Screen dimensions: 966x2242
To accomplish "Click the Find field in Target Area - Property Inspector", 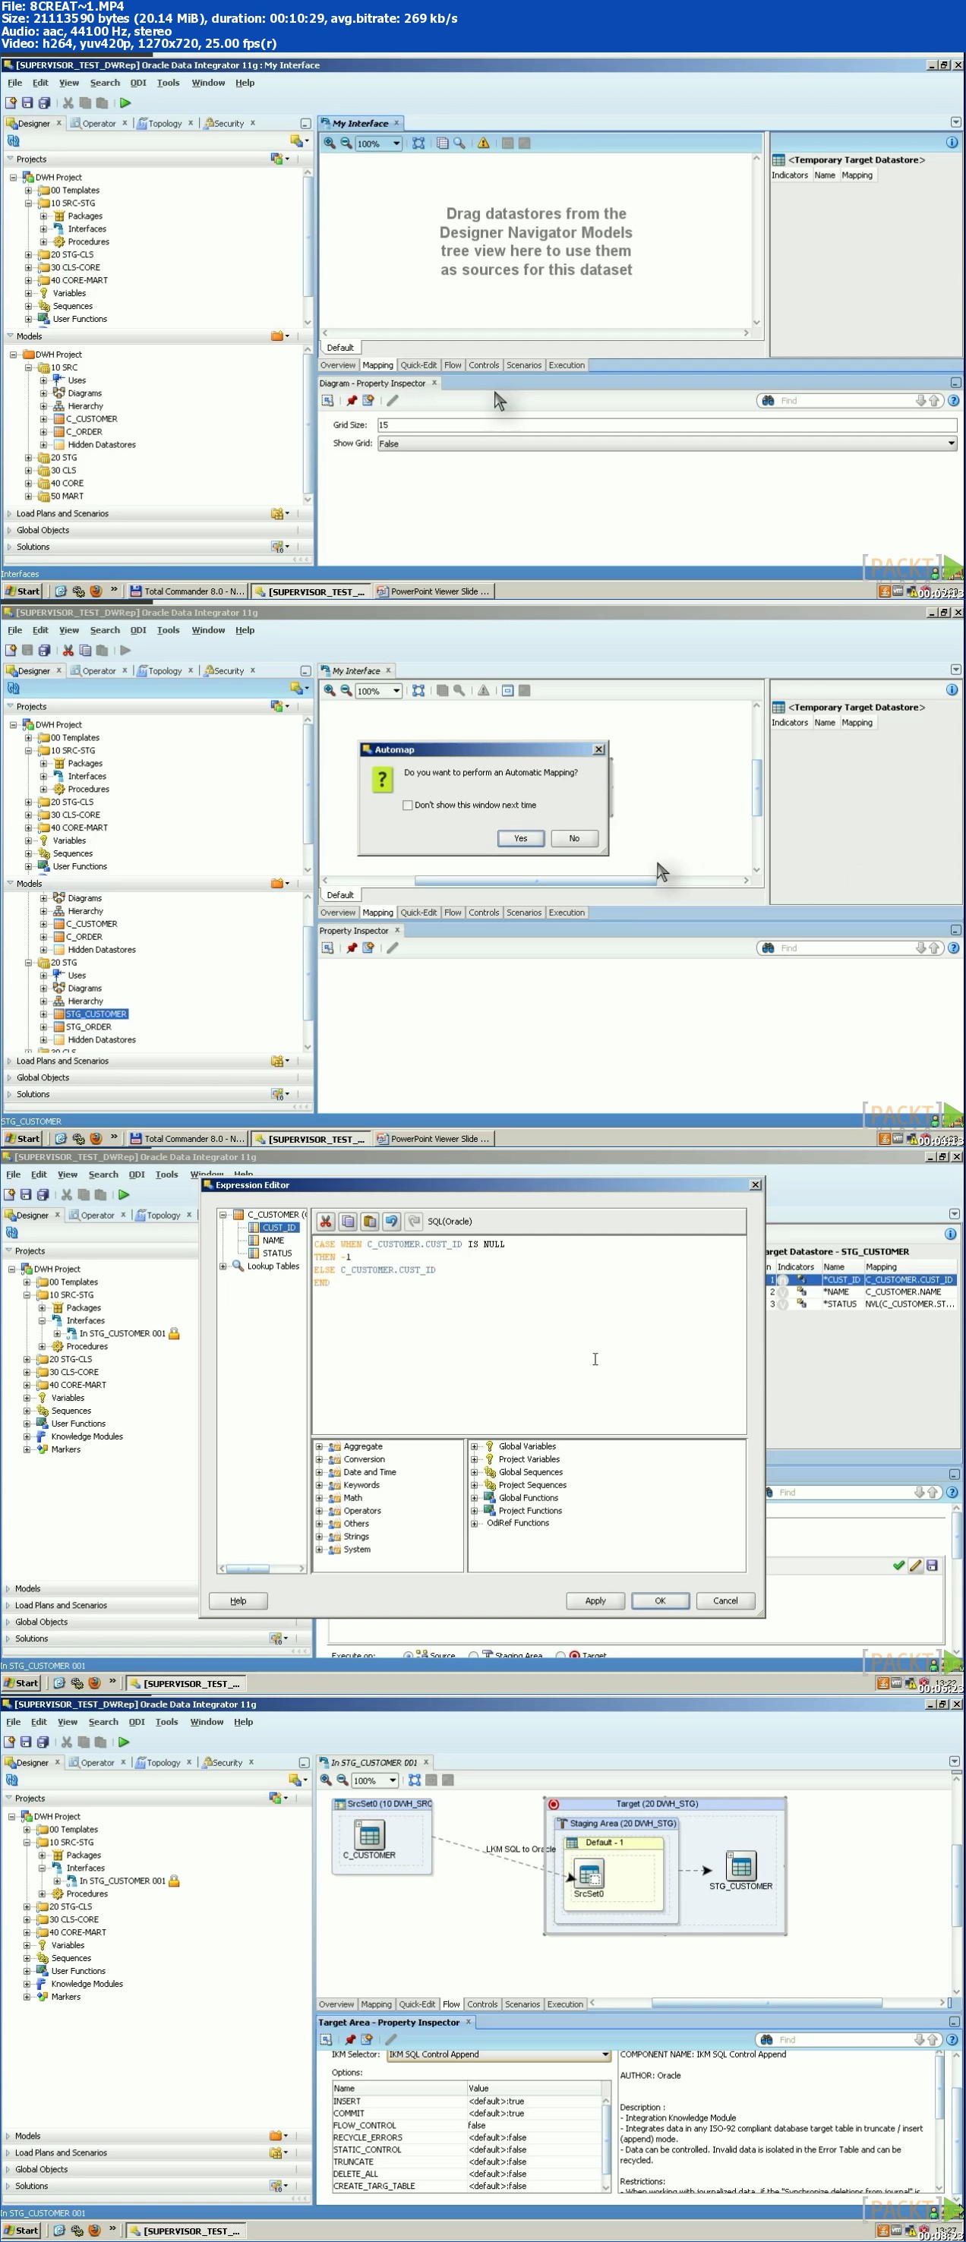I will (x=843, y=2039).
